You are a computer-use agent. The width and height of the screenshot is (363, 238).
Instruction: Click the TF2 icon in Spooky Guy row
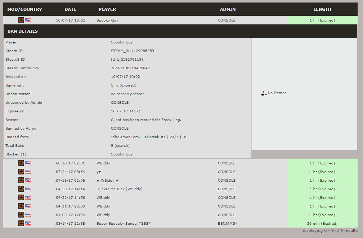point(21,20)
